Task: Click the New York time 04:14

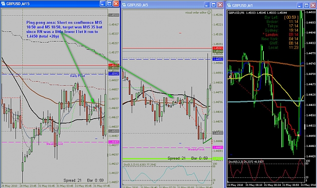Action: [x=294, y=39]
